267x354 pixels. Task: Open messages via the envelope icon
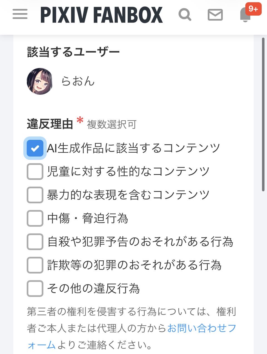(215, 15)
